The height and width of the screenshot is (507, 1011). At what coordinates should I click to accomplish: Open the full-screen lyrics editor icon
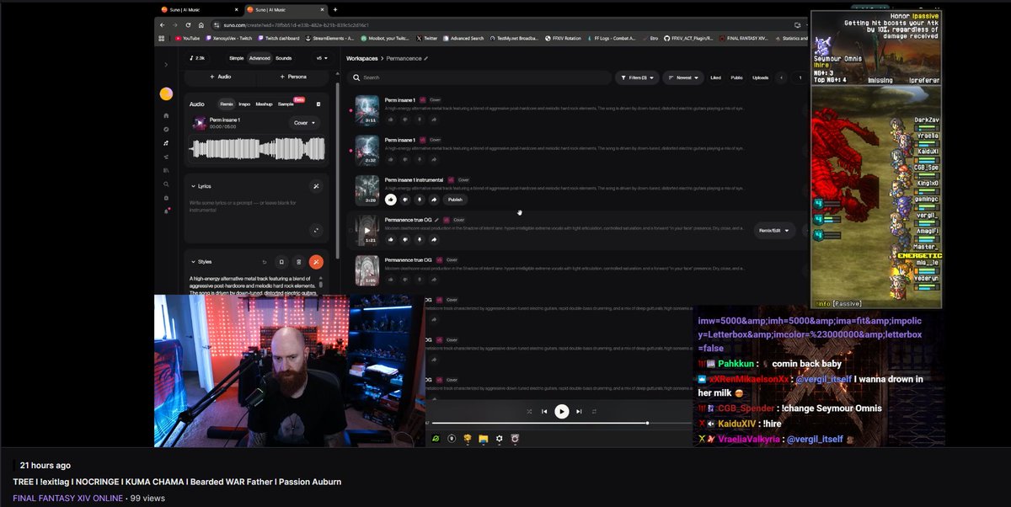pyautogui.click(x=316, y=230)
